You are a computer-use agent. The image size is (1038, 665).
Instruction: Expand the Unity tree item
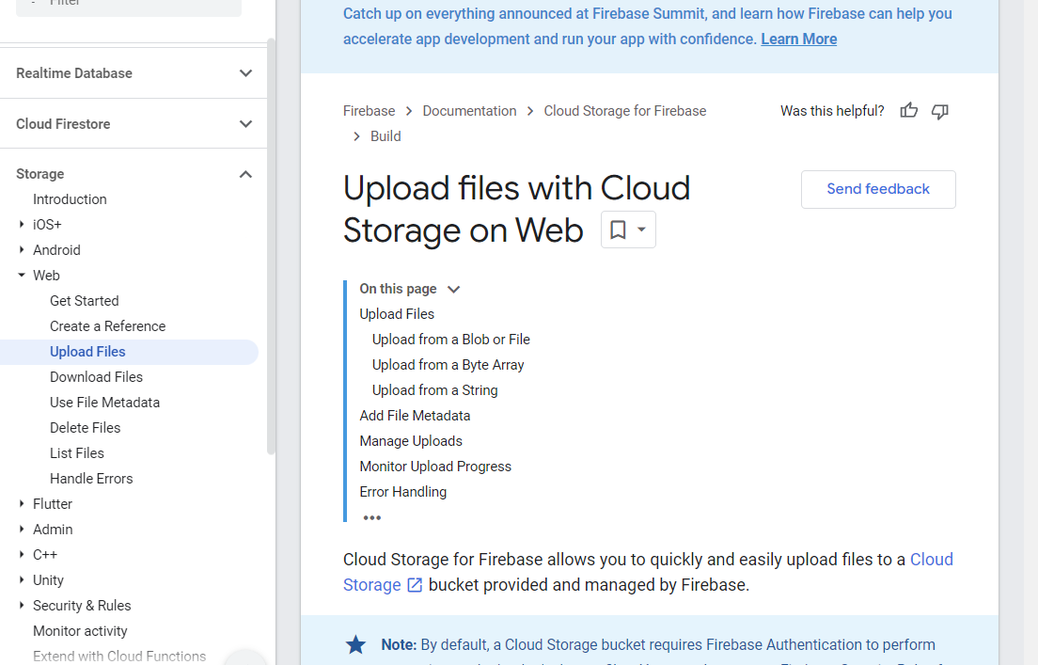[x=22, y=579]
